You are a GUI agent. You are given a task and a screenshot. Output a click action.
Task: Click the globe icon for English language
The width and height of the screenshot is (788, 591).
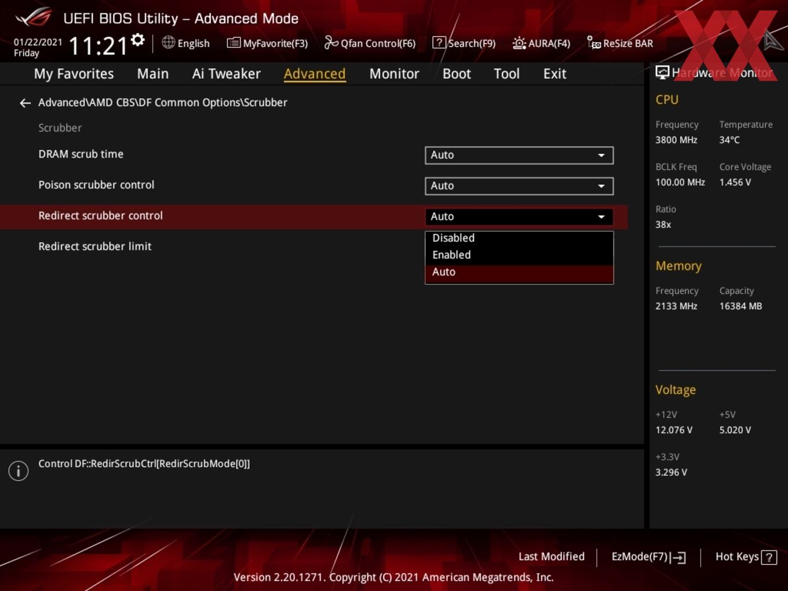coord(168,42)
